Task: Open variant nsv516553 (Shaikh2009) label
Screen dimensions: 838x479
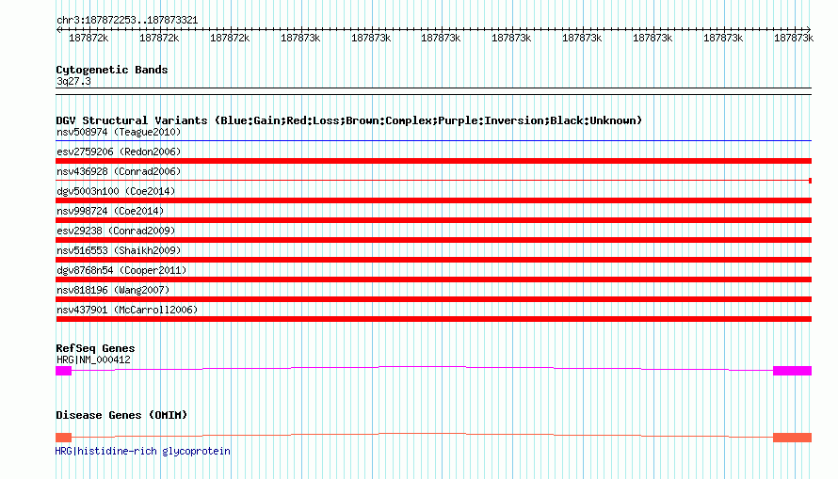Action: (119, 250)
